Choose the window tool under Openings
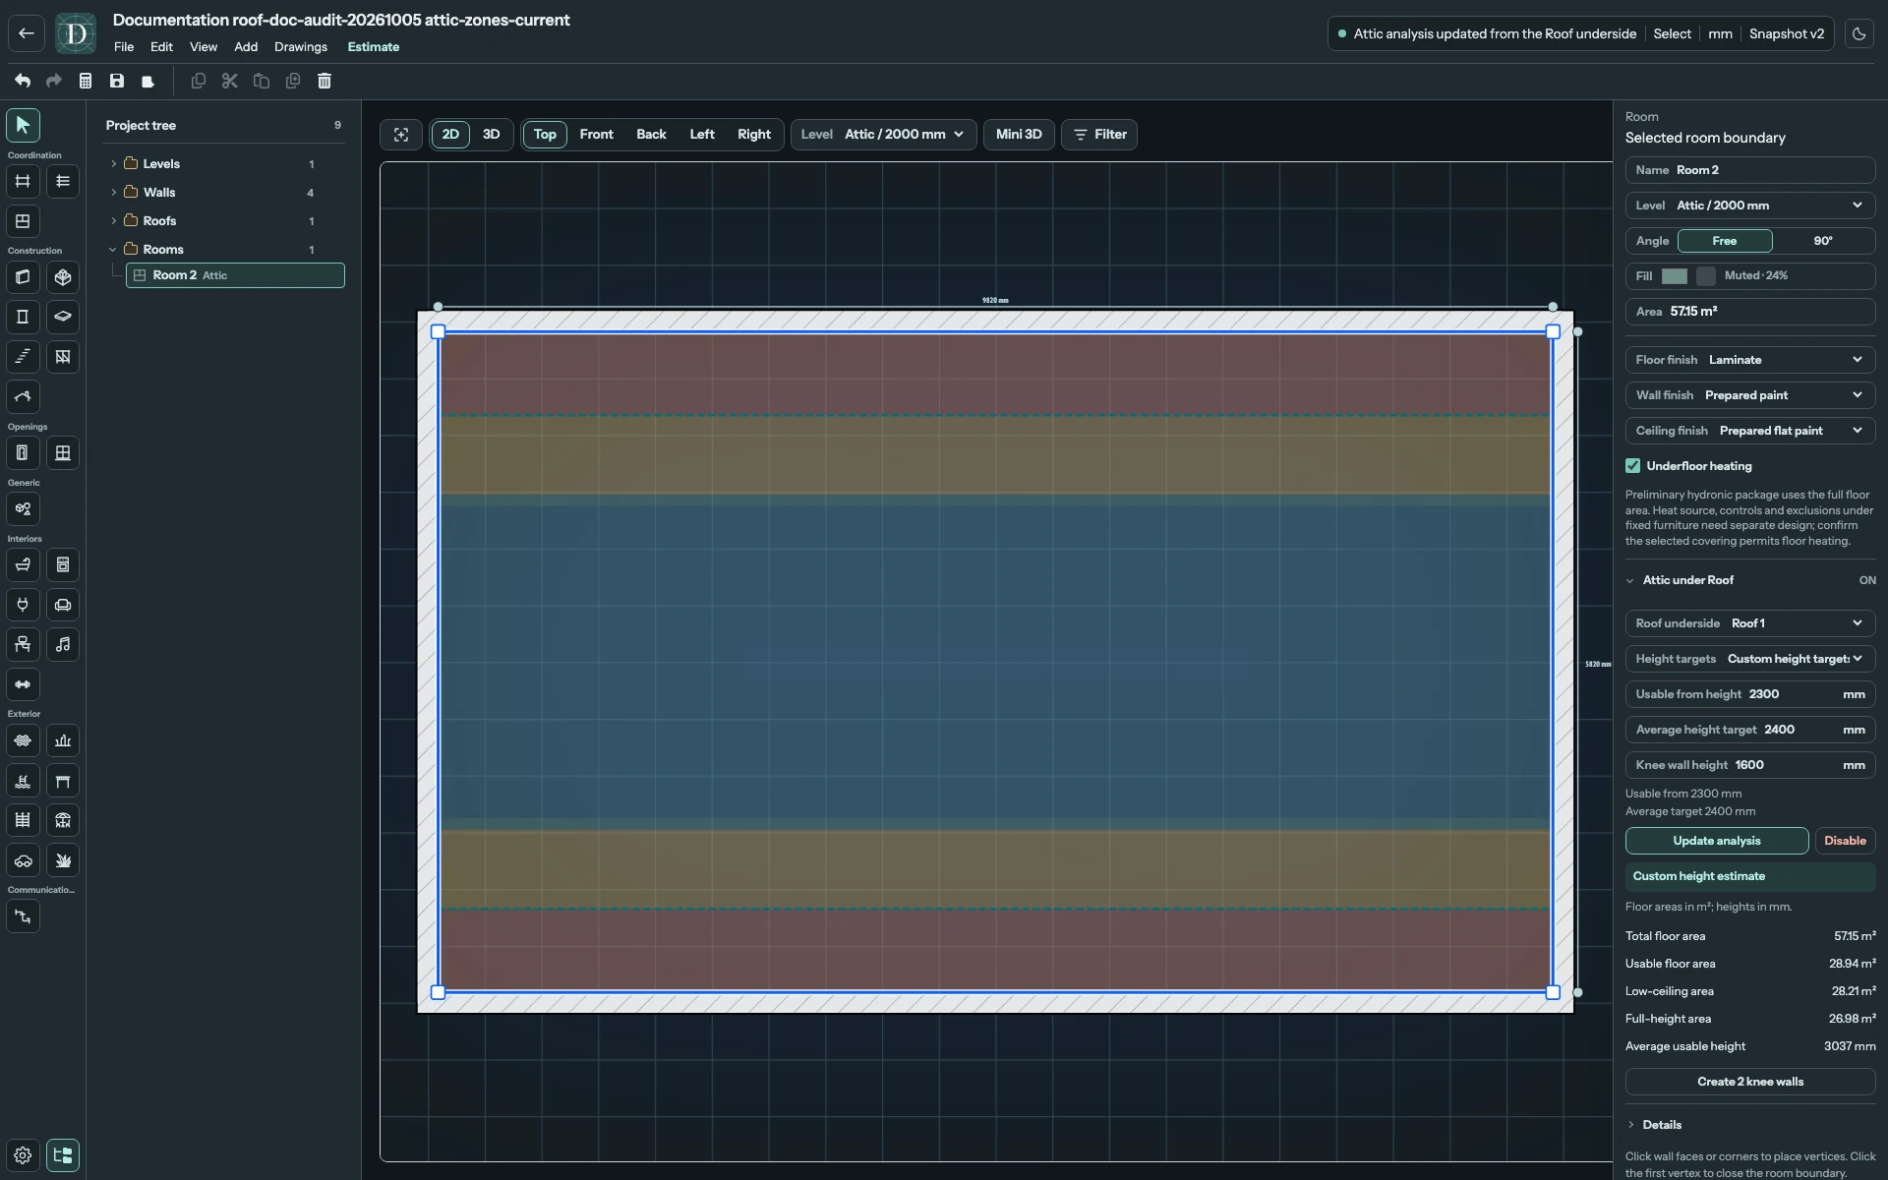 coord(63,453)
